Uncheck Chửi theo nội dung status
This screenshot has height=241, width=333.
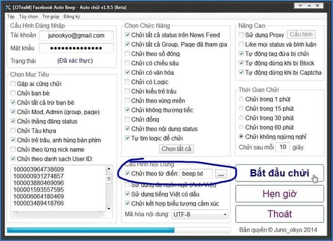(x=127, y=129)
